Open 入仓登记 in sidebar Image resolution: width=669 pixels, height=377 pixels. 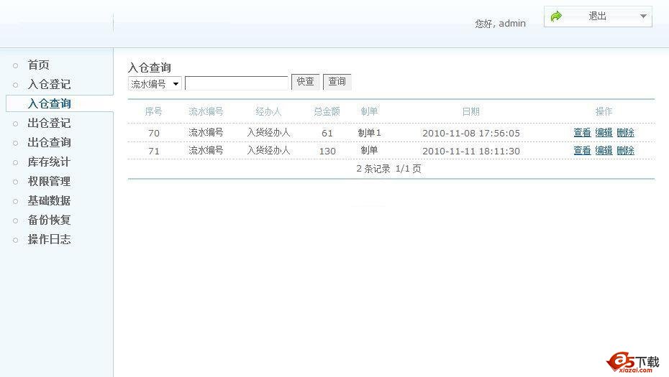tap(49, 84)
